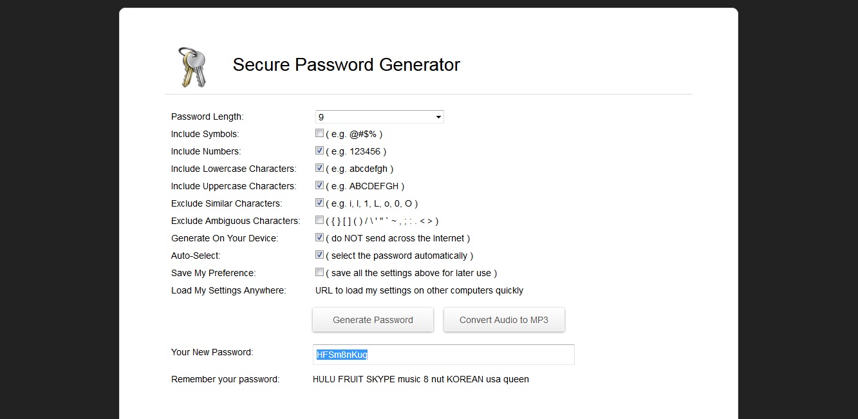Click the Your New Password label
The width and height of the screenshot is (858, 419).
212,352
